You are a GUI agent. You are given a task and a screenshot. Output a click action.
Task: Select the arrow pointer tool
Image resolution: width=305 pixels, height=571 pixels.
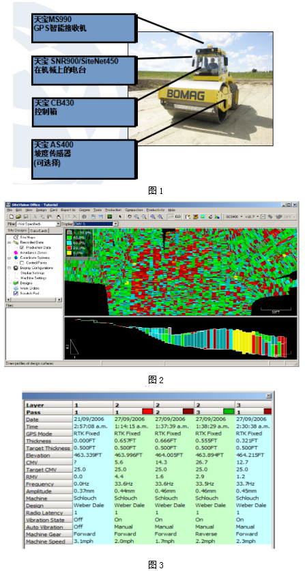119,217
